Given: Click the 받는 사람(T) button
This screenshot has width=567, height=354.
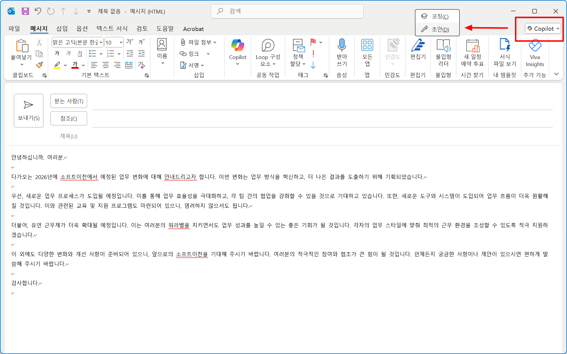Looking at the screenshot, I should coord(69,101).
